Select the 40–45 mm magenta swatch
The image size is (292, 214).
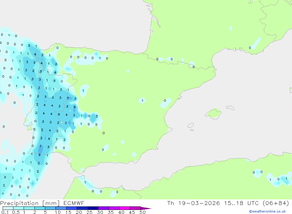click(x=125, y=208)
